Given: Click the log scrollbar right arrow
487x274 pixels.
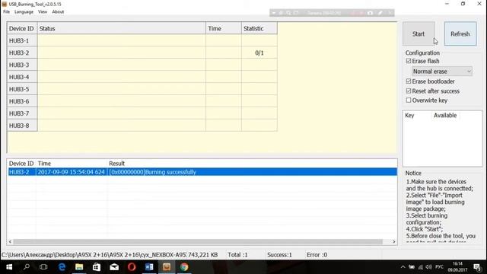Looking at the screenshot, I should click(394, 242).
